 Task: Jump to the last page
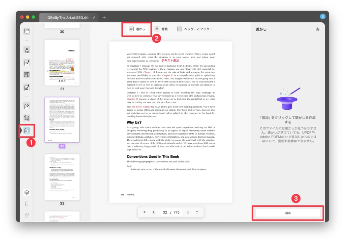(x=197, y=212)
